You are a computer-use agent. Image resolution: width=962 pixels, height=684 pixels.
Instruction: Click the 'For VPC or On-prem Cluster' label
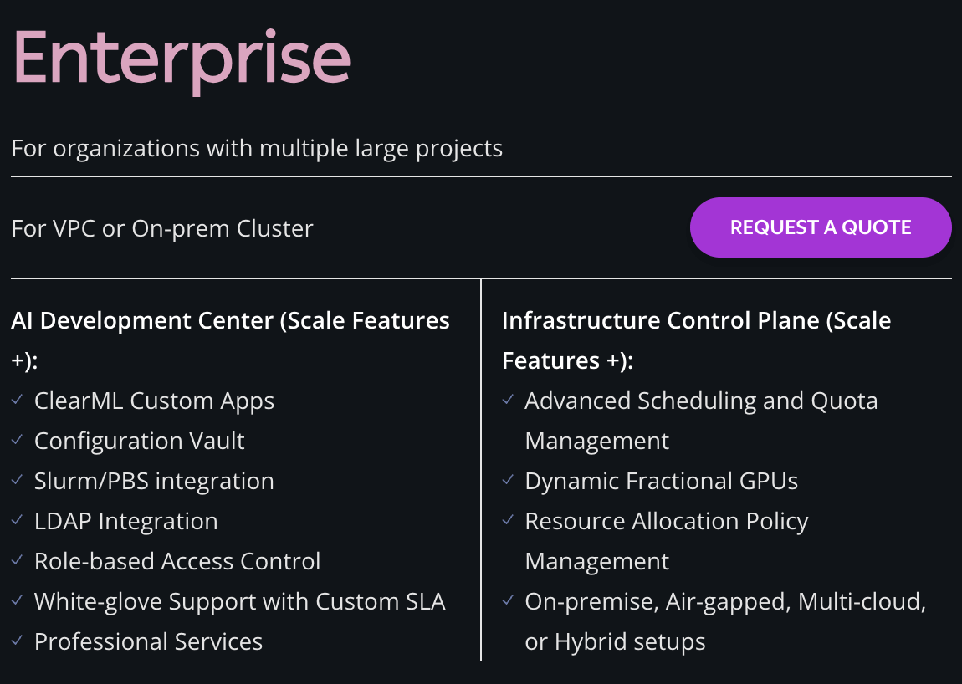(162, 228)
